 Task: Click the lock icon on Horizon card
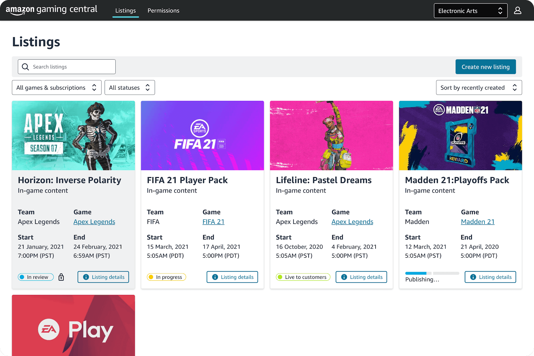tap(61, 277)
